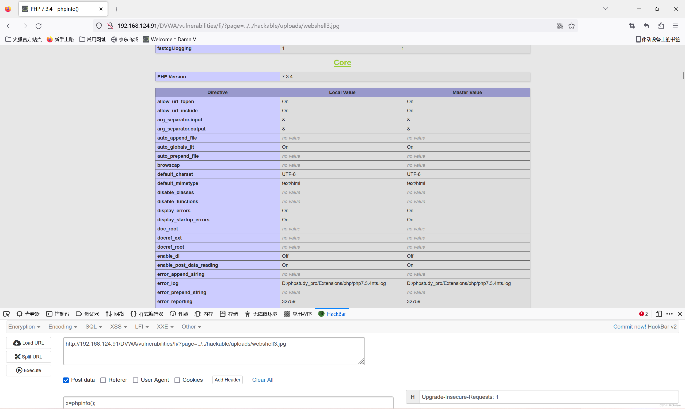Select the HackBar devtools tab
This screenshot has height=409, width=685.
point(332,314)
